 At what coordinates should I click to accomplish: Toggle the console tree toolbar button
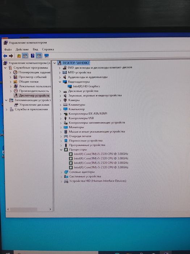coord(25,56)
